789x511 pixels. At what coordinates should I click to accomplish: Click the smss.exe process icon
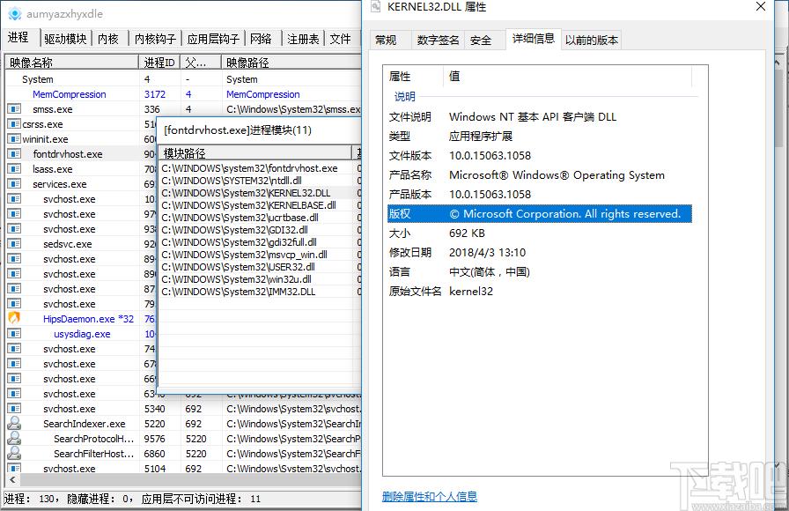tap(14, 108)
